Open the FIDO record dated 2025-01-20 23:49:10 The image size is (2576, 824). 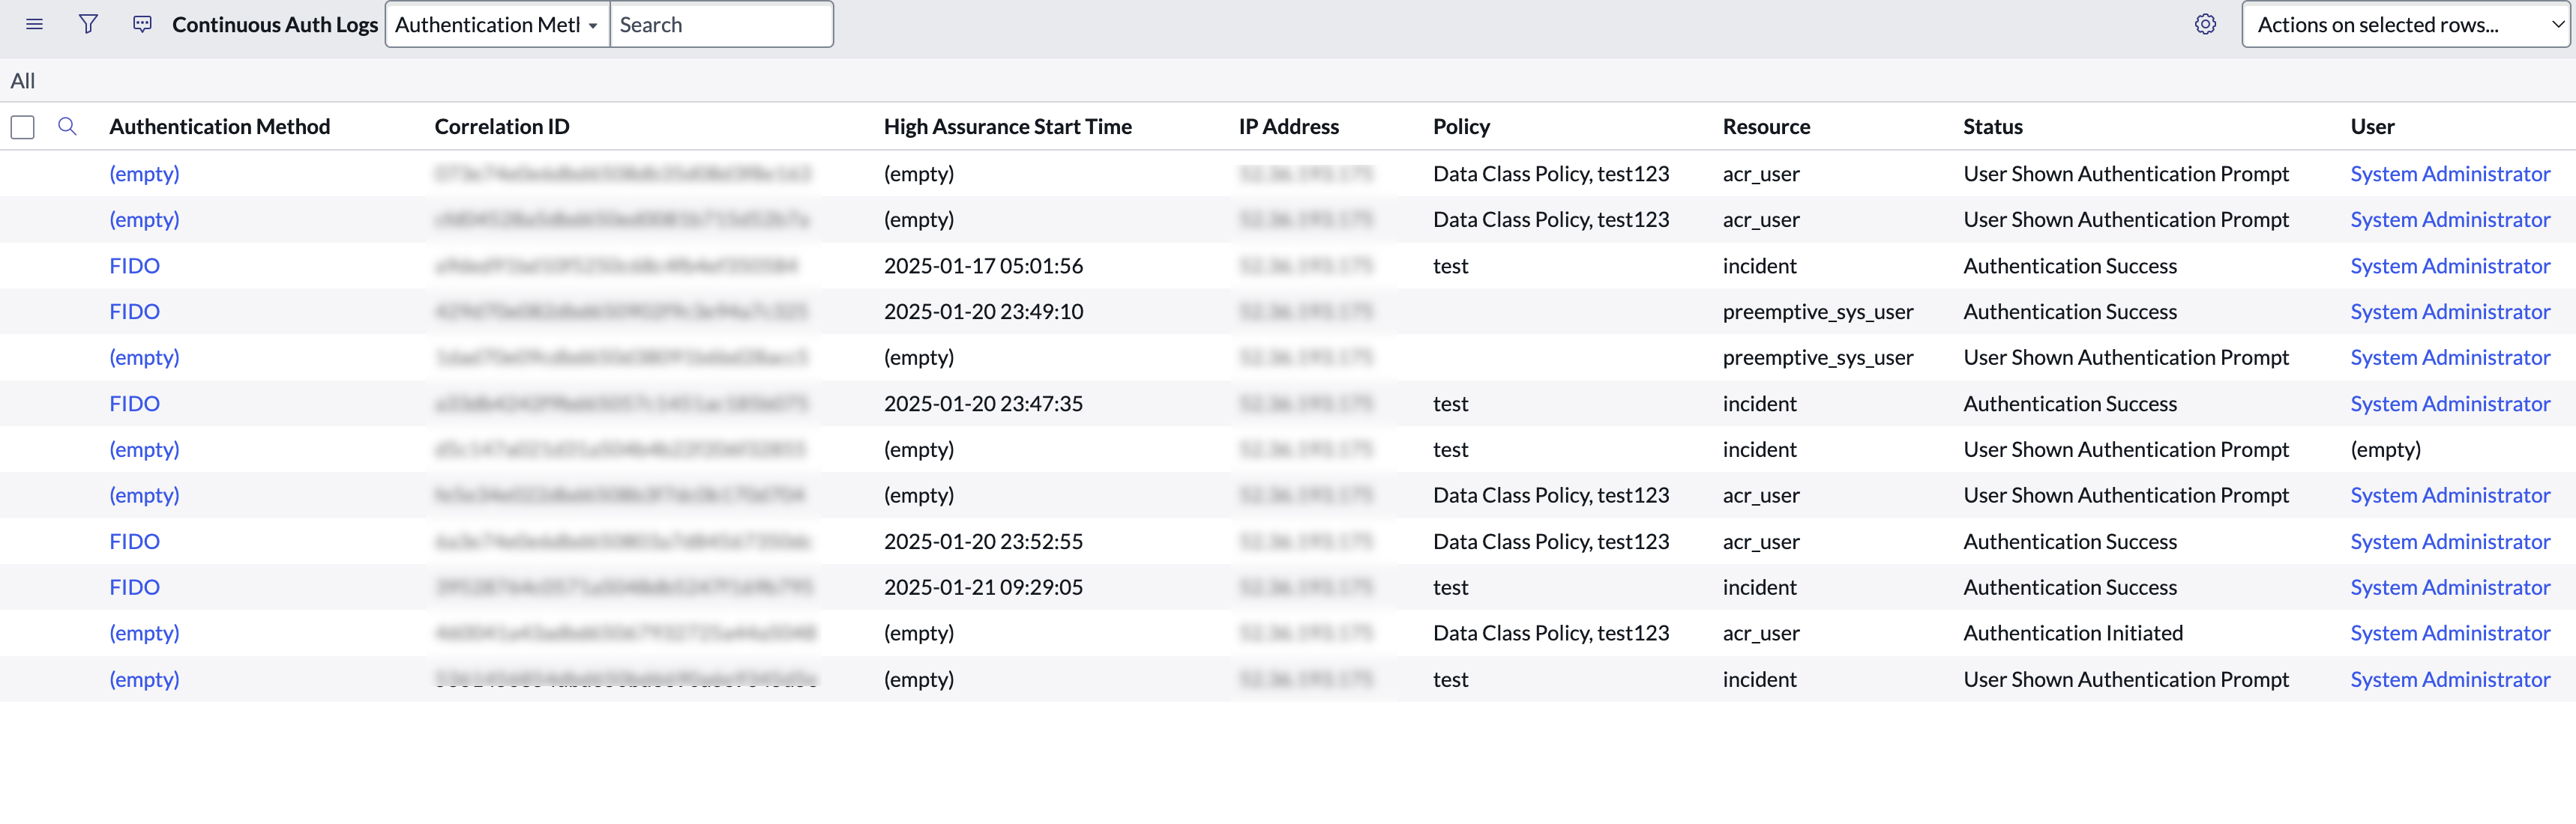[x=134, y=312]
